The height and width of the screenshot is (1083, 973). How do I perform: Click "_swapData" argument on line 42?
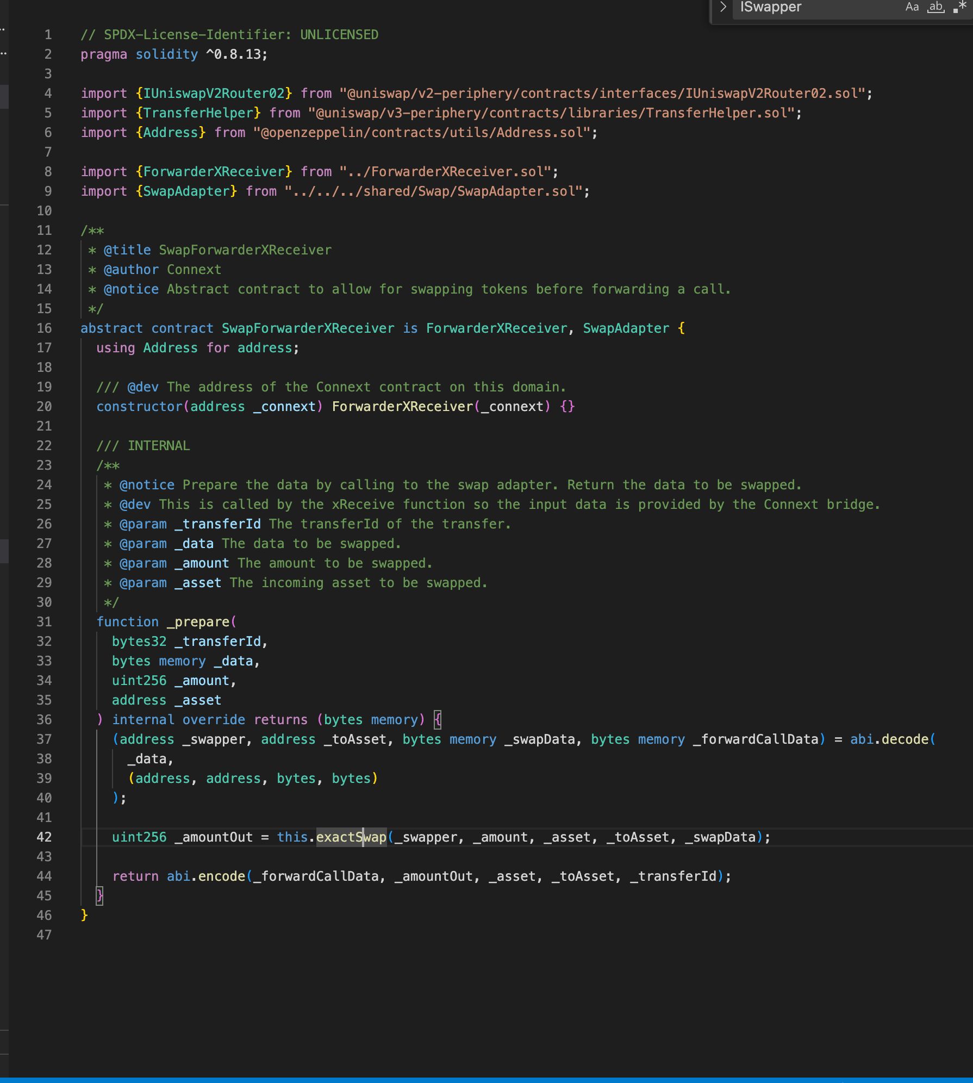pos(721,837)
